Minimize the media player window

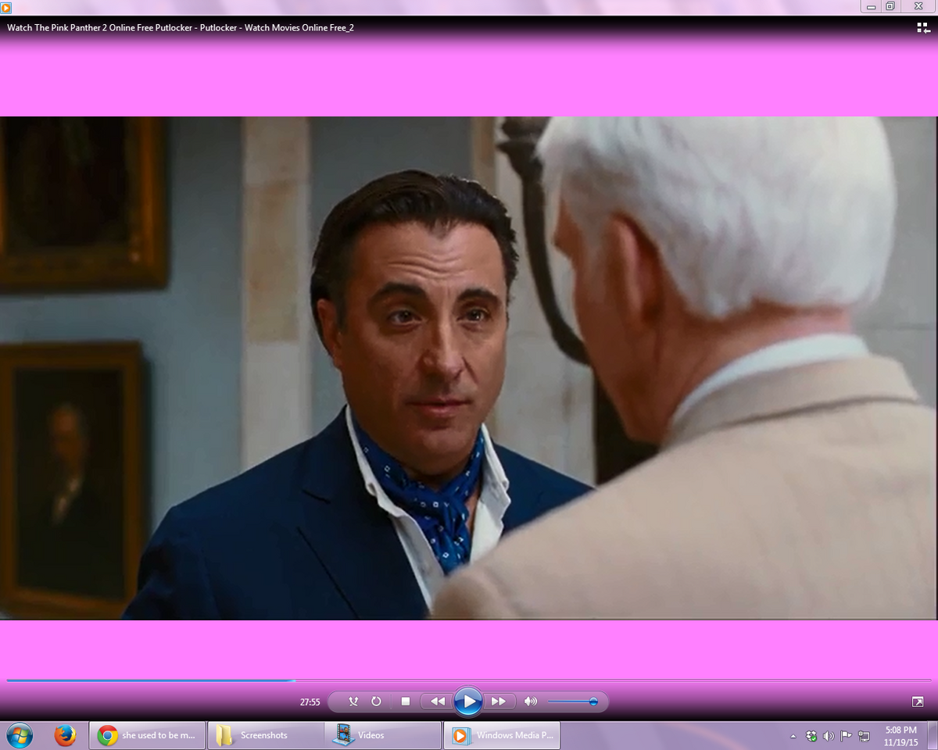click(872, 6)
